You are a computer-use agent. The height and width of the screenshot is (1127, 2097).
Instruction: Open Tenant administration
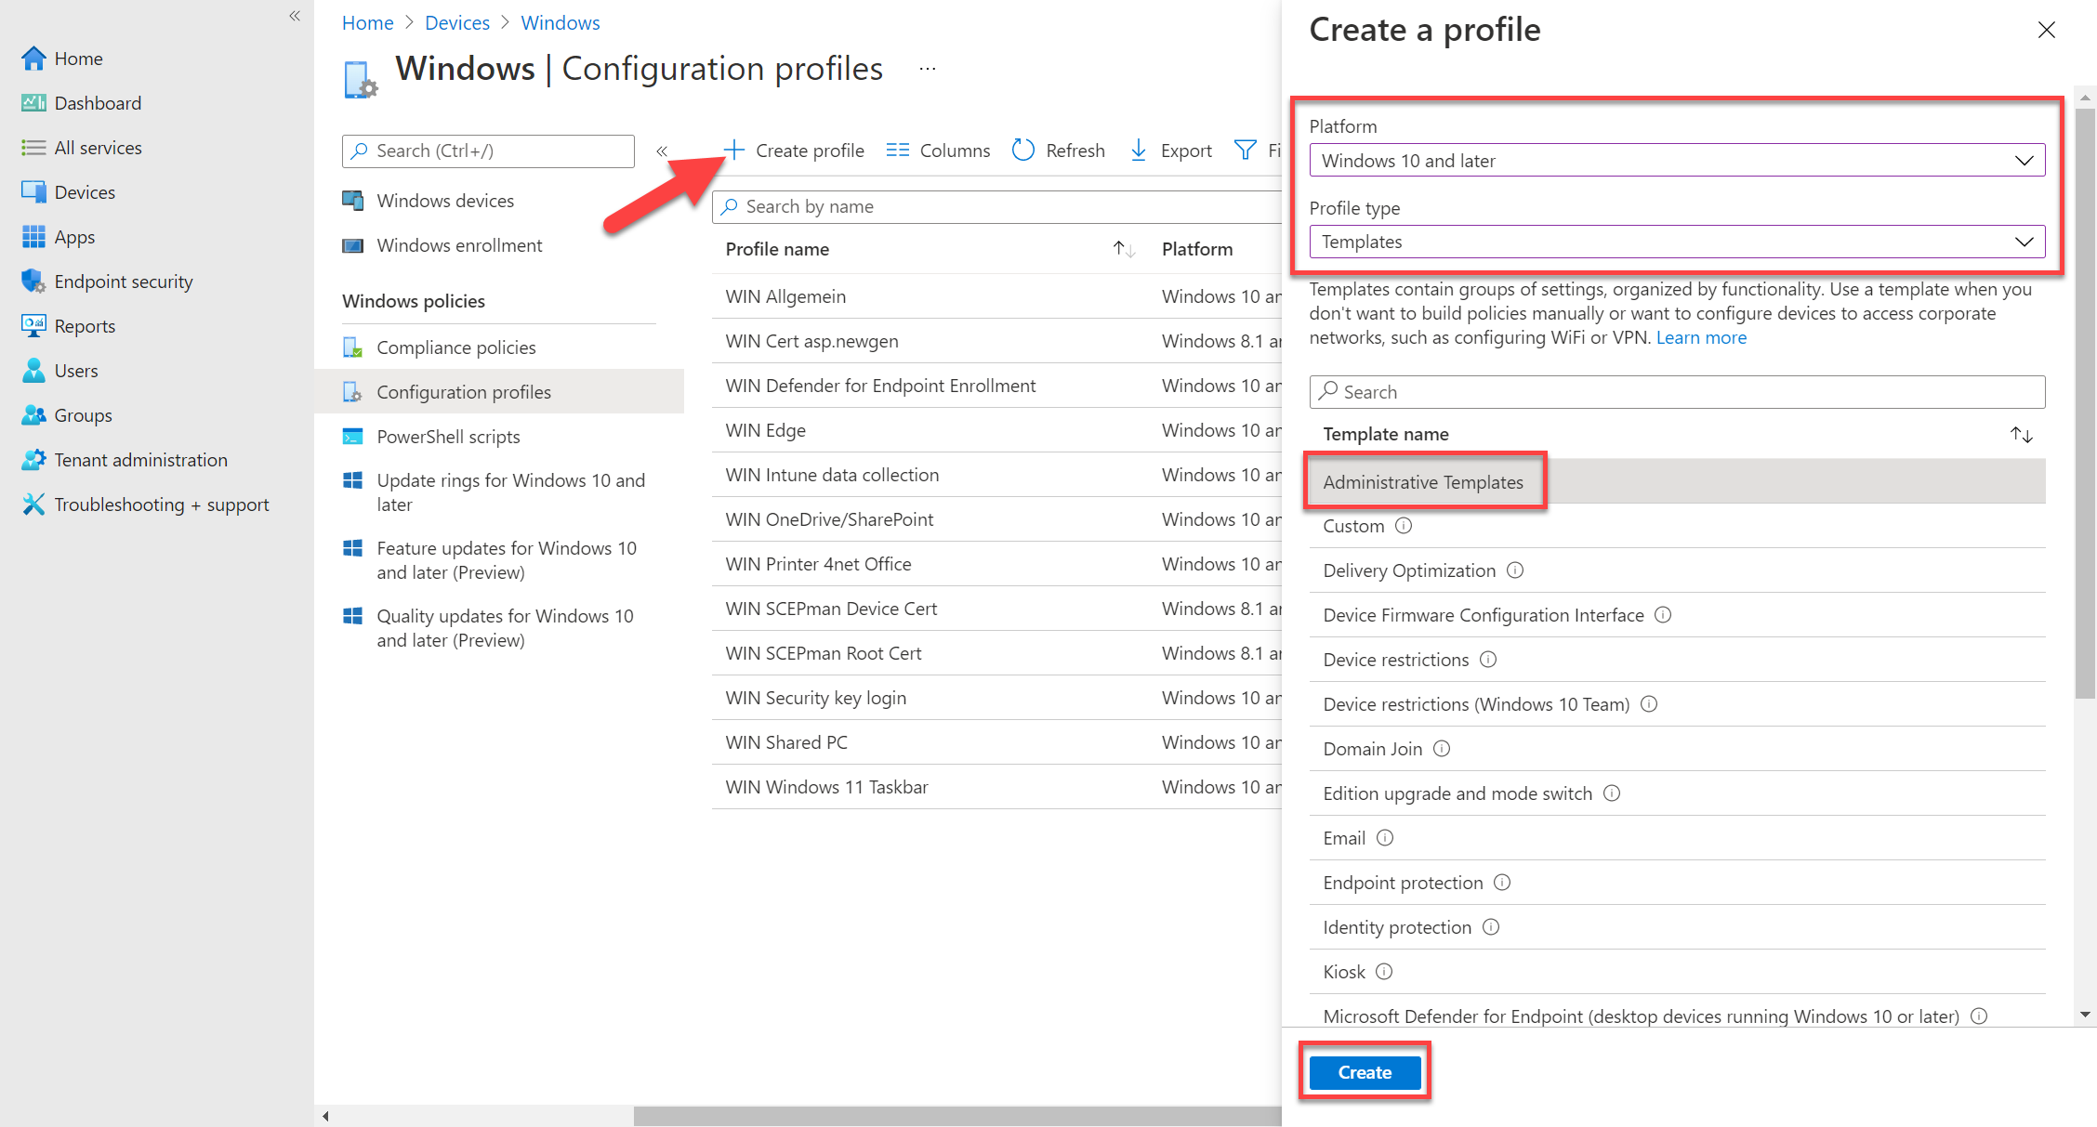(x=140, y=459)
